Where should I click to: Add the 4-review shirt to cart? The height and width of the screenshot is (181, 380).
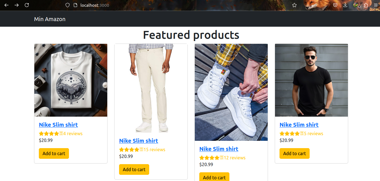(x=54, y=153)
